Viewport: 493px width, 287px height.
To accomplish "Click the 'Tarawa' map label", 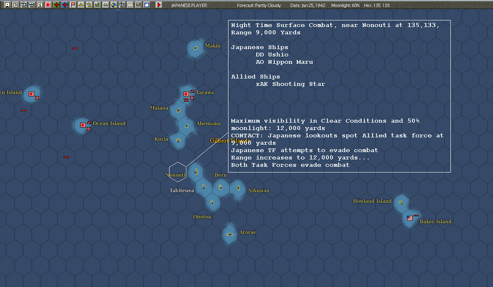I will pyautogui.click(x=205, y=92).
